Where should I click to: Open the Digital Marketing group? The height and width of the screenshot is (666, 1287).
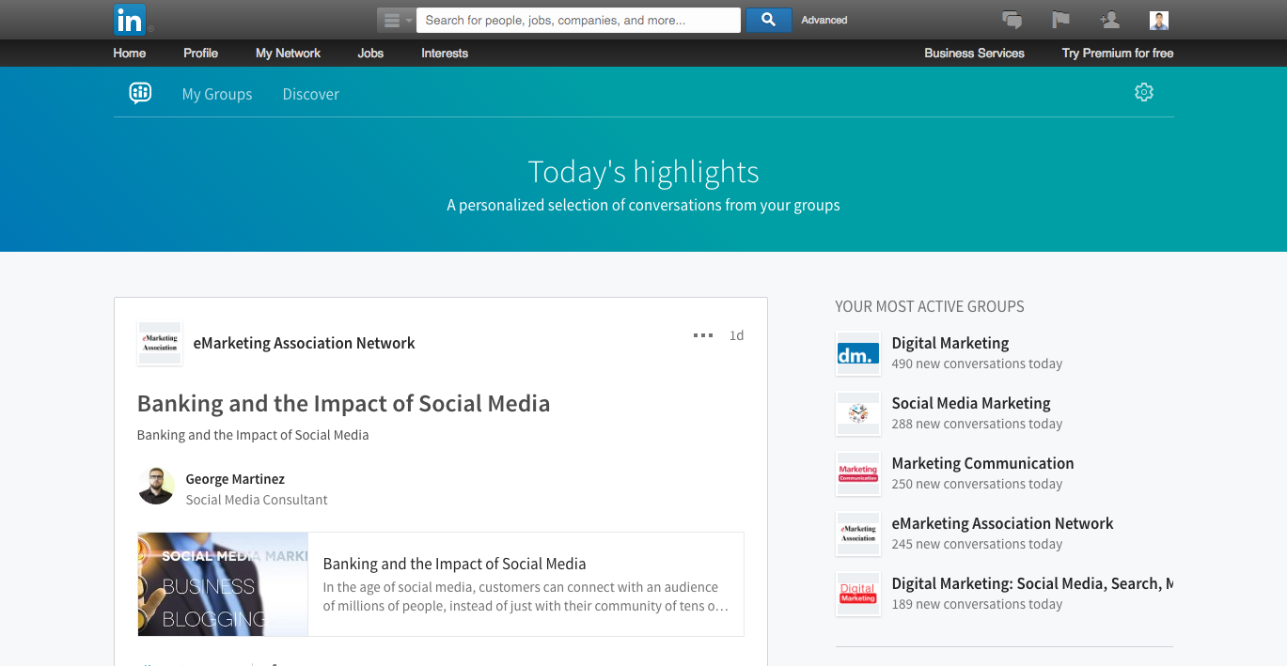coord(950,343)
